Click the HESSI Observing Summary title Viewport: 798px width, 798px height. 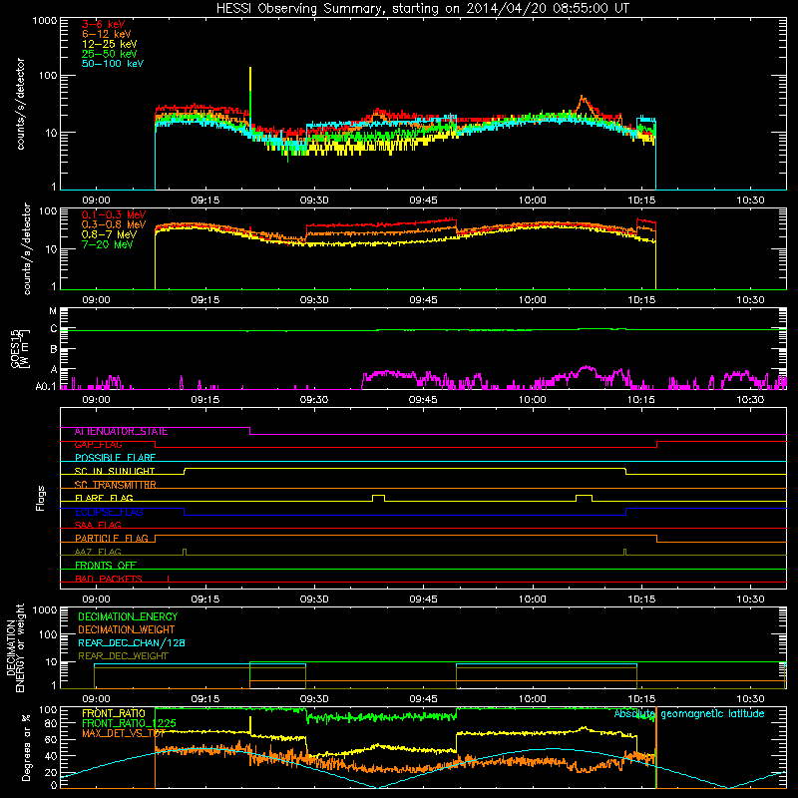(422, 8)
